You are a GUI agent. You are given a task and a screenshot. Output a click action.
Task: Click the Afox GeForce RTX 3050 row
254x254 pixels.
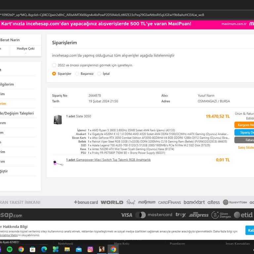coord(151,138)
